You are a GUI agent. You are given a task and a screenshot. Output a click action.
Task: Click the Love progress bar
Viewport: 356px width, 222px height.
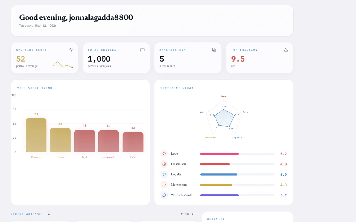click(237, 154)
